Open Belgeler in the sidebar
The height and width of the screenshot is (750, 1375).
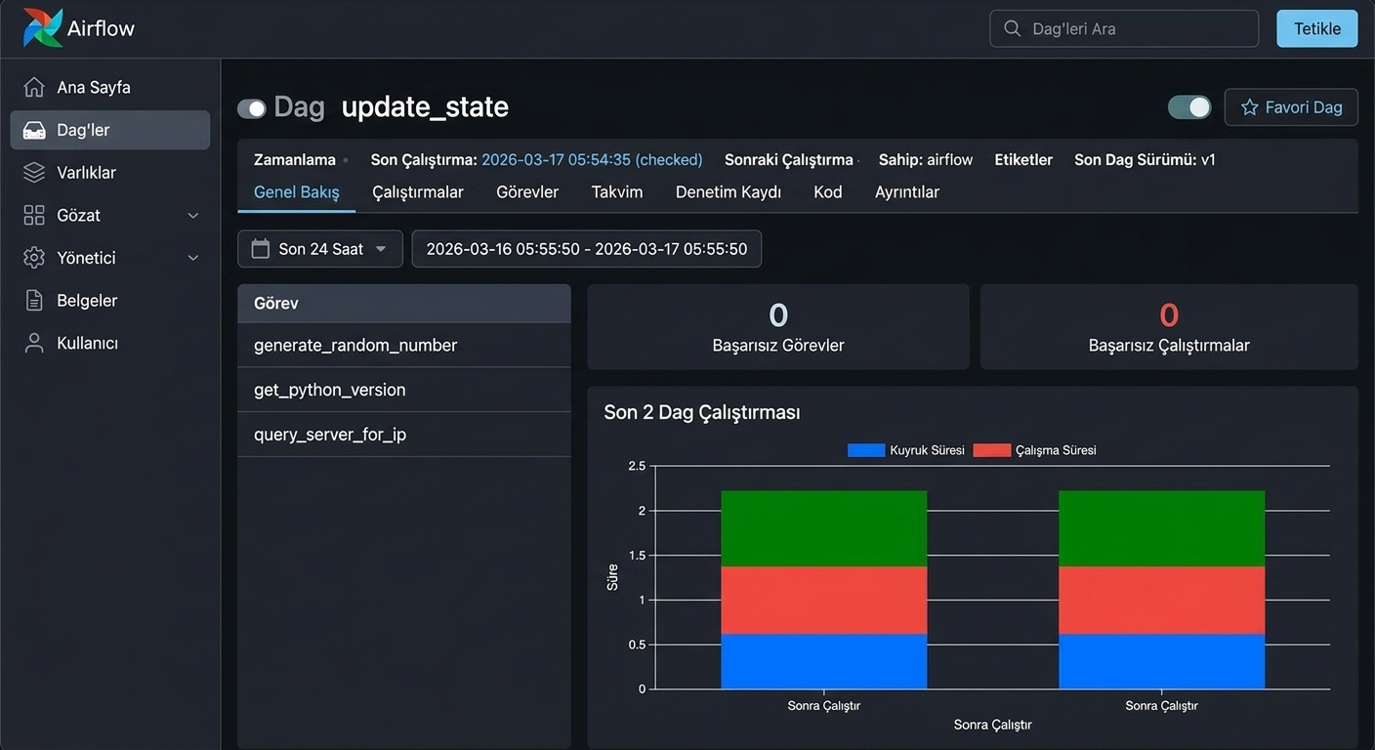(x=110, y=301)
